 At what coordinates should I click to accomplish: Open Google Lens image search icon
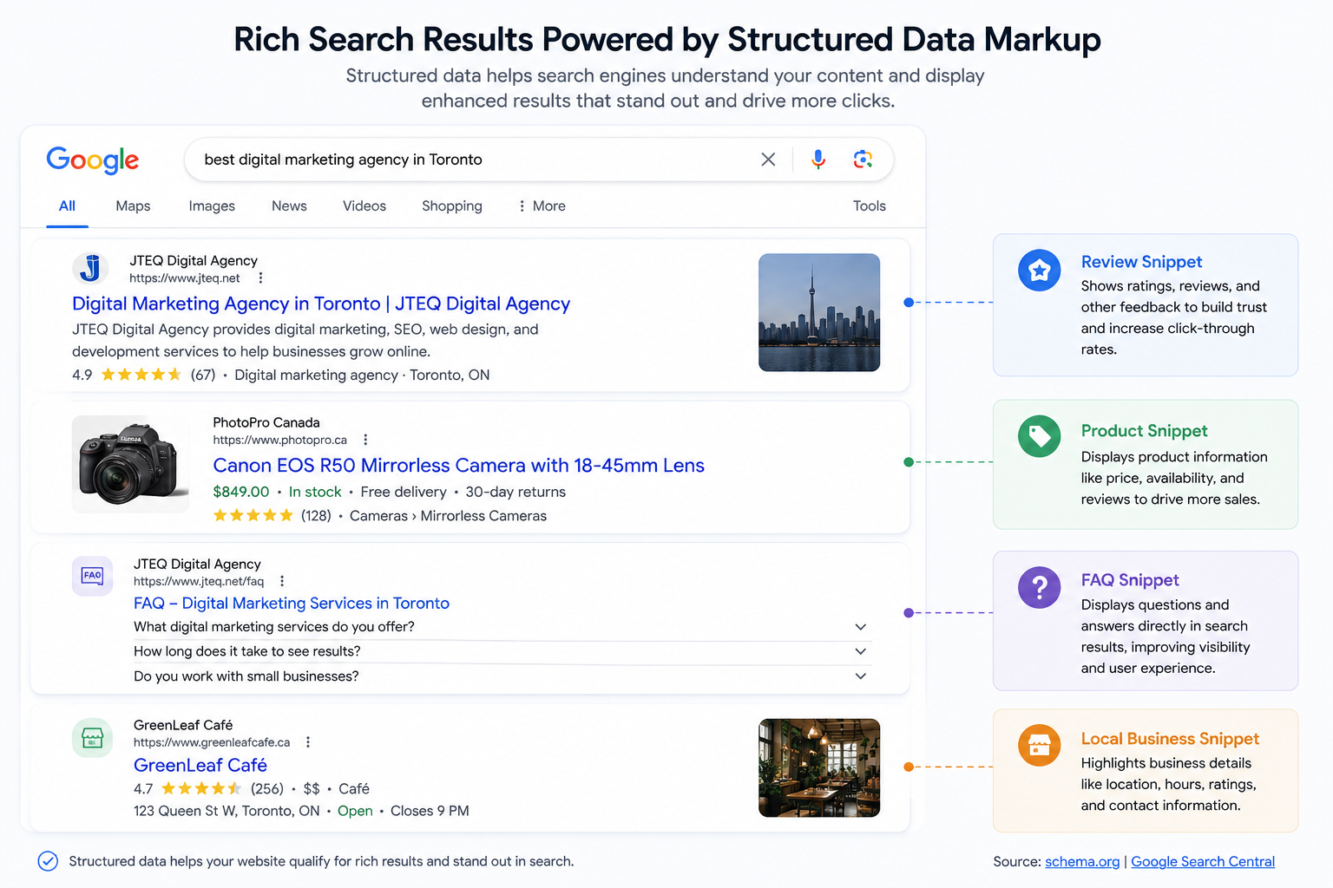coord(863,160)
